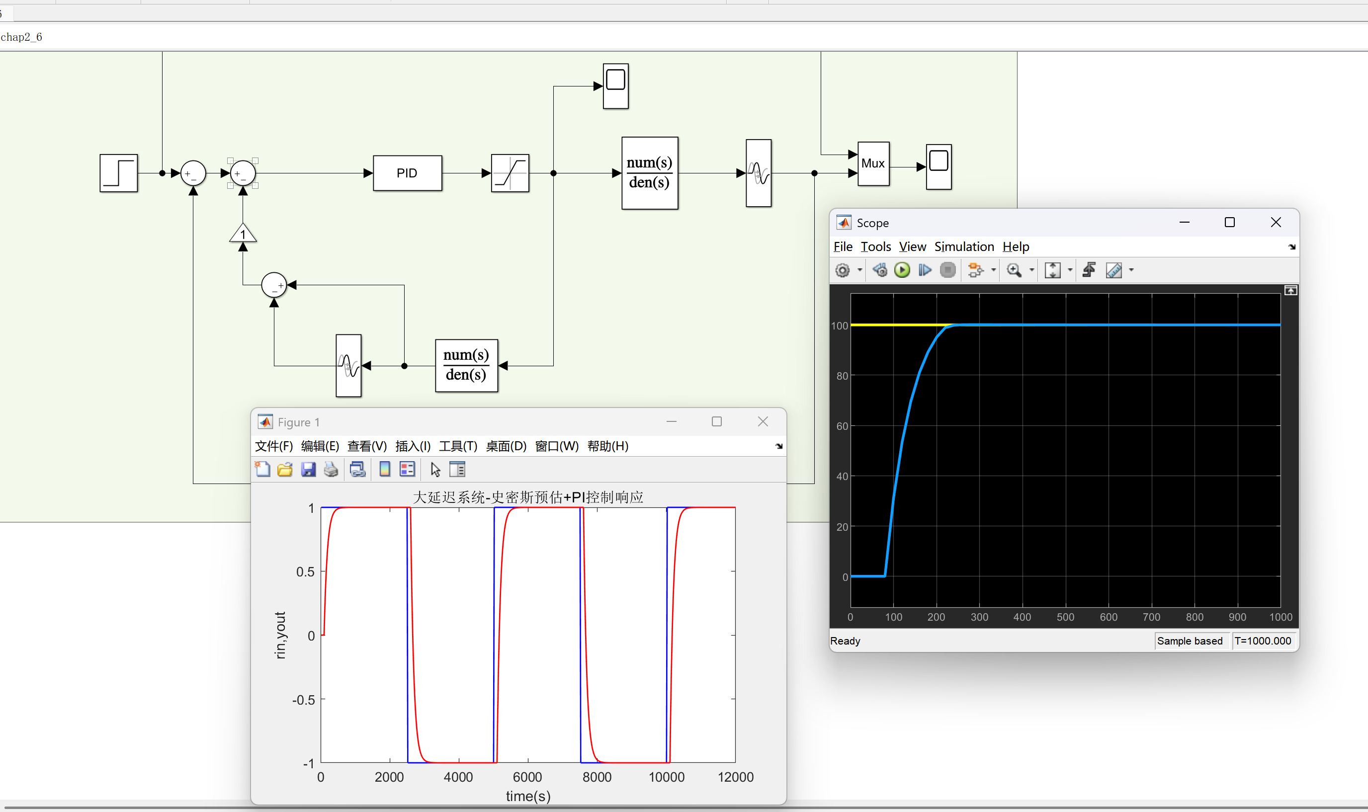
Task: Click the Scope triggers icon
Action: coord(1089,270)
